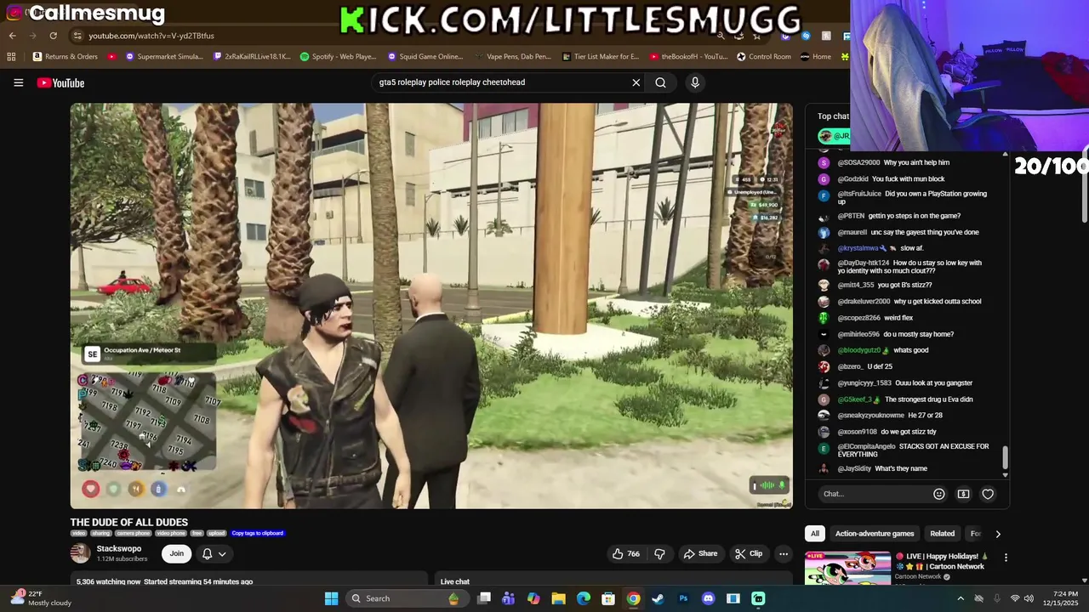1089x612 pixels.
Task: Open emoji picker in live chat
Action: [939, 494]
